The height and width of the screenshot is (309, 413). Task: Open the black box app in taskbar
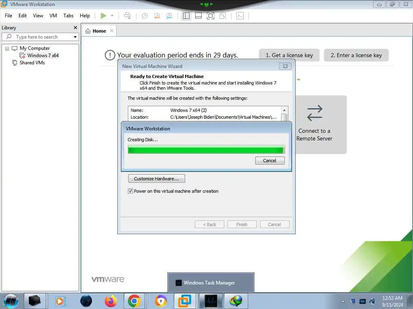(35, 301)
